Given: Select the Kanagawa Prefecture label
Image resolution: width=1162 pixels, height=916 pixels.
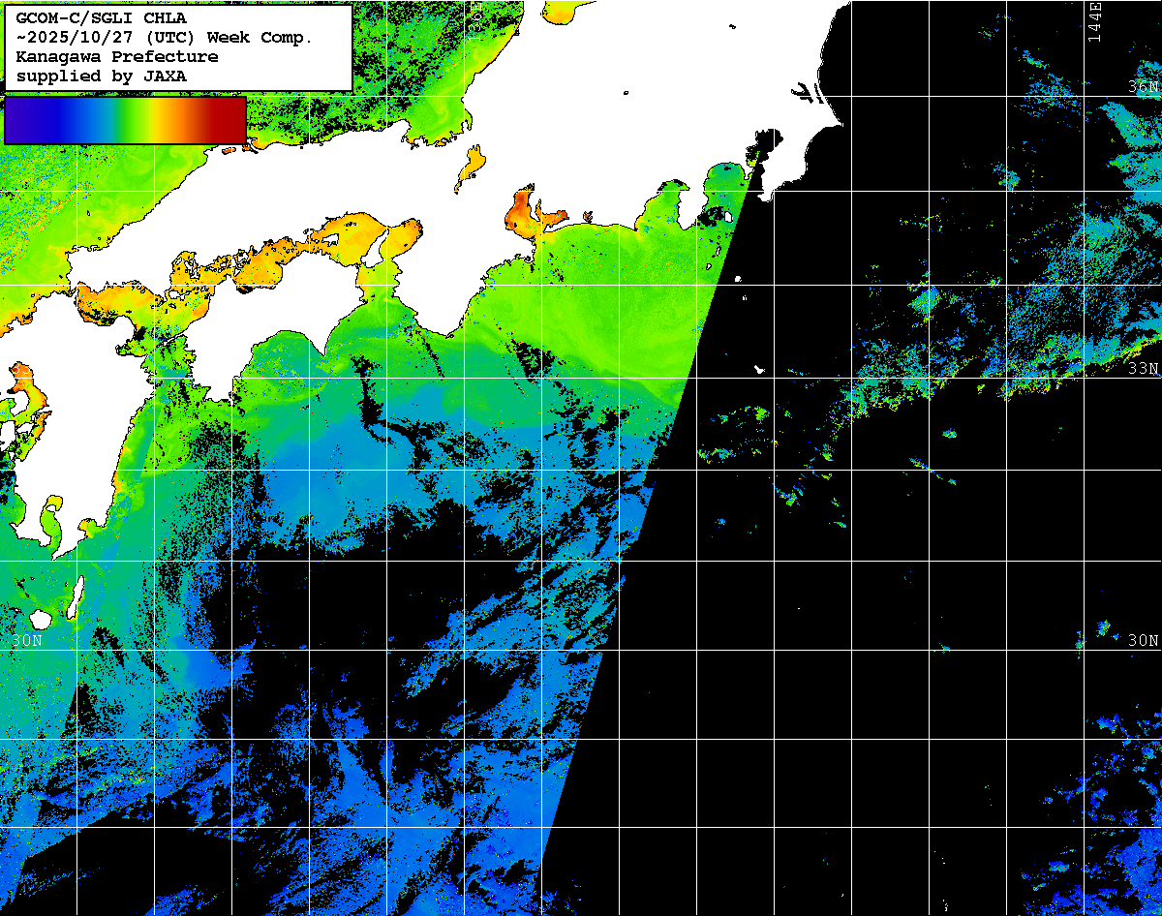Looking at the screenshot, I should tap(116, 56).
